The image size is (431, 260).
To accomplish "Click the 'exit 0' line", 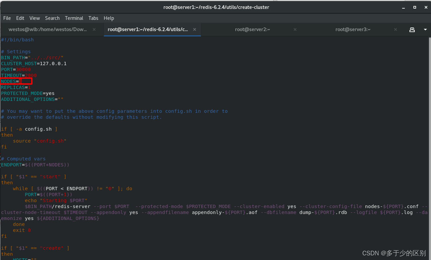I will pyautogui.click(x=22, y=230).
